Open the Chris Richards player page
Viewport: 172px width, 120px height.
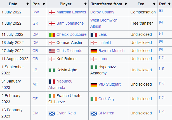tap(69, 51)
